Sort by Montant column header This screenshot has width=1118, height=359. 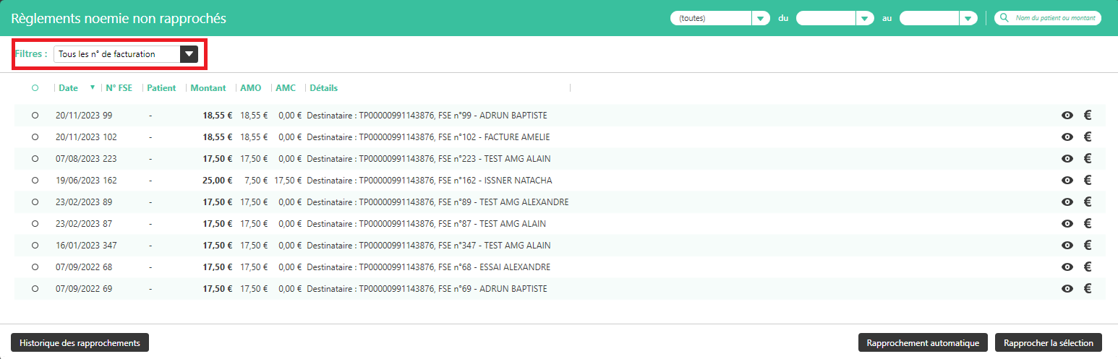tap(208, 88)
